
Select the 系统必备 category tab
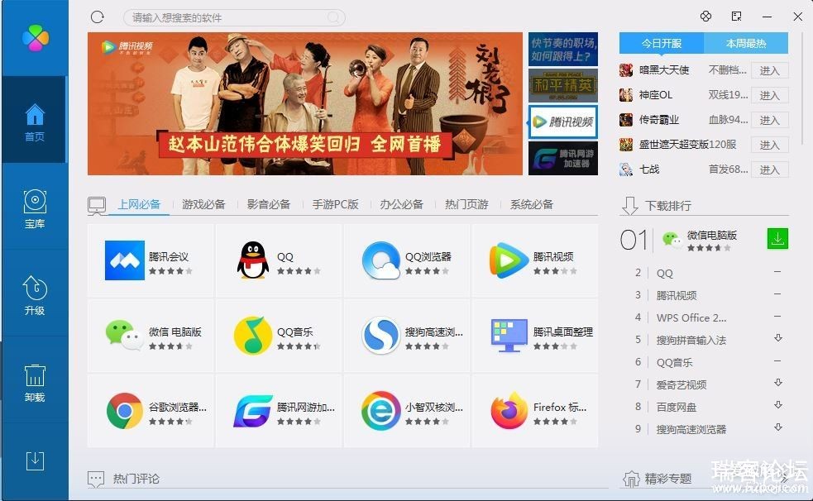click(x=532, y=204)
